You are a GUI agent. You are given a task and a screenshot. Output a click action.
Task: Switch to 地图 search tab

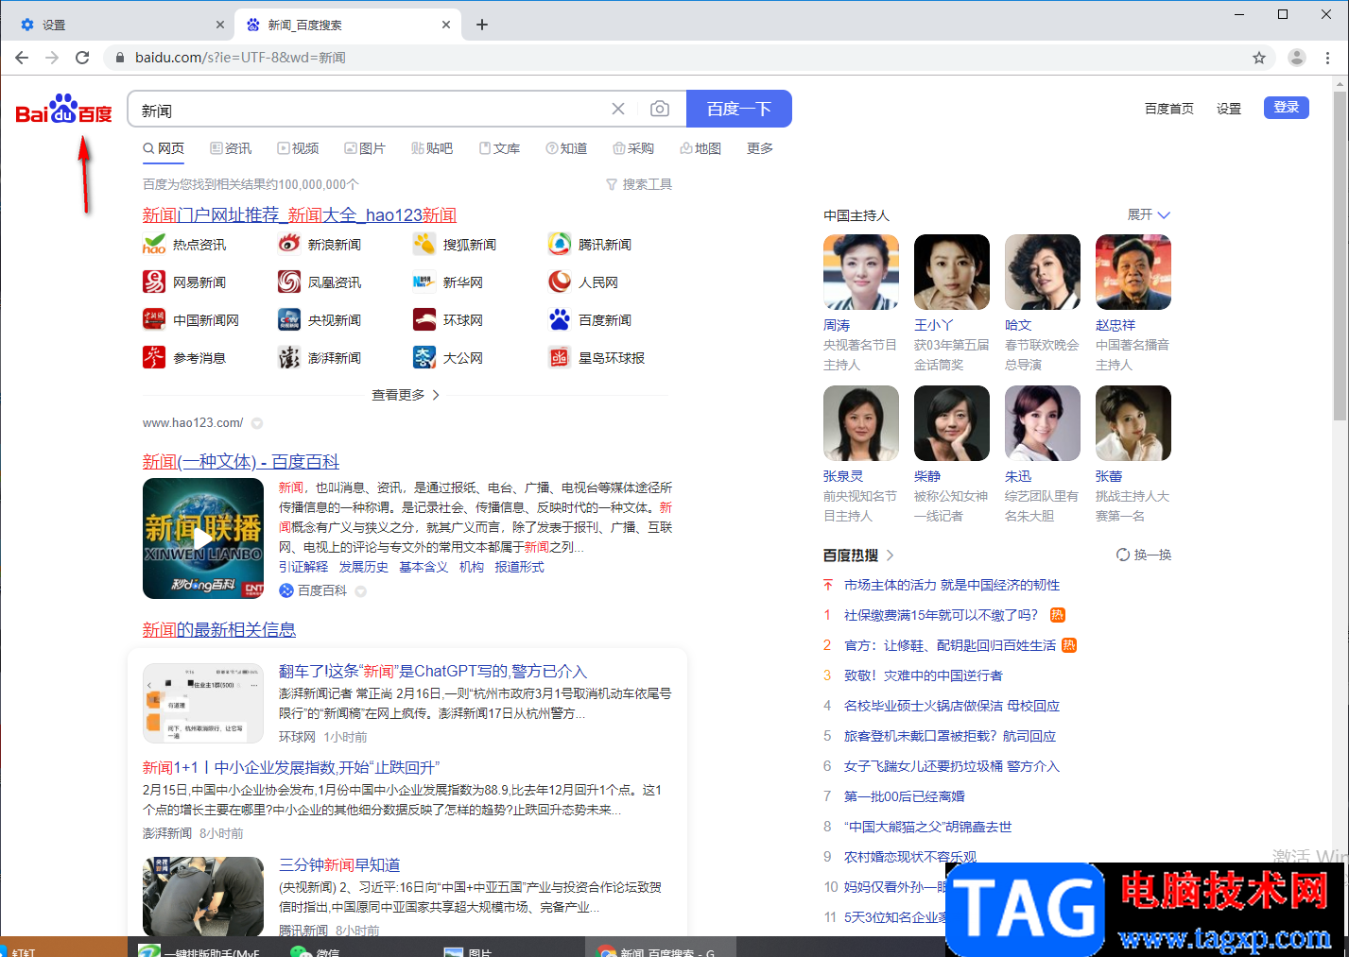700,148
